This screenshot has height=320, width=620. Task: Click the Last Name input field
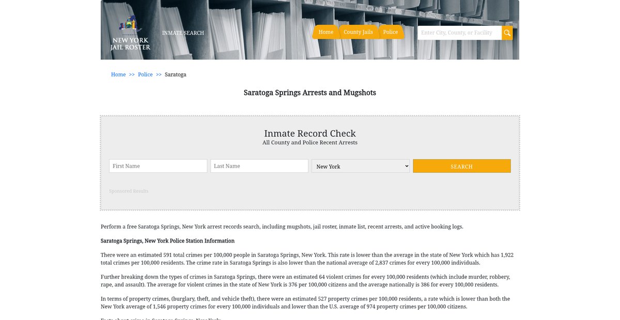pos(259,166)
